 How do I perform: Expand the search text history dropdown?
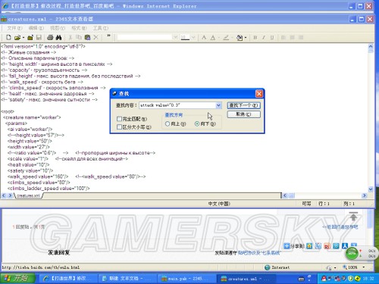[218, 105]
